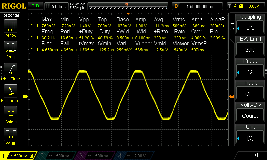Select channel 1 tab at 500mV
This screenshot has height=160, width=267.
click(x=18, y=156)
